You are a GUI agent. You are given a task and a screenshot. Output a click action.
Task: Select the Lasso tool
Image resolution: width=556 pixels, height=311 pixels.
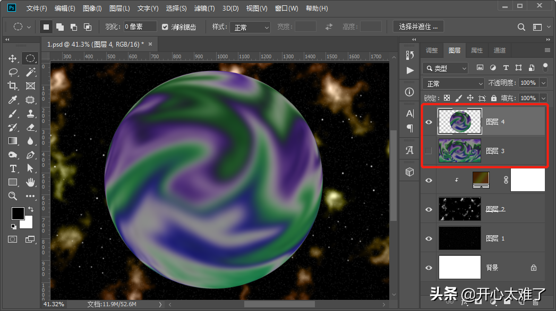point(13,72)
